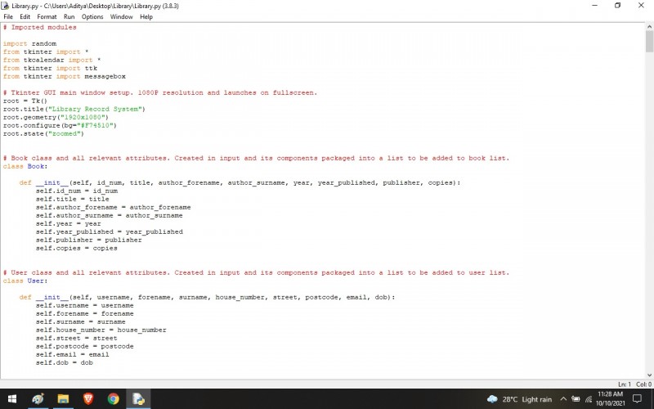The image size is (654, 409).
Task: Click 'self.postcode = postcode' line
Action: coord(85,346)
